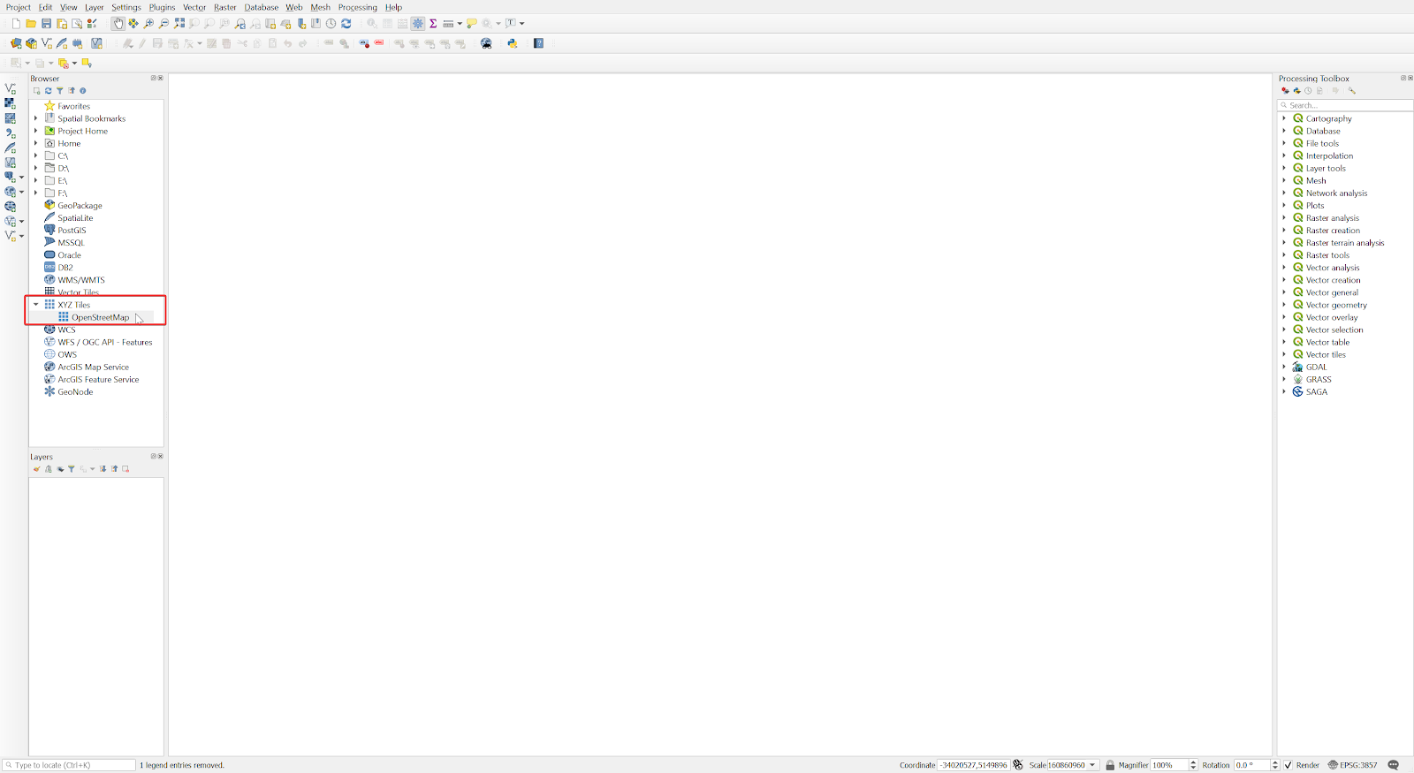
Task: Click Refresh icon in Browser panel
Action: [49, 91]
